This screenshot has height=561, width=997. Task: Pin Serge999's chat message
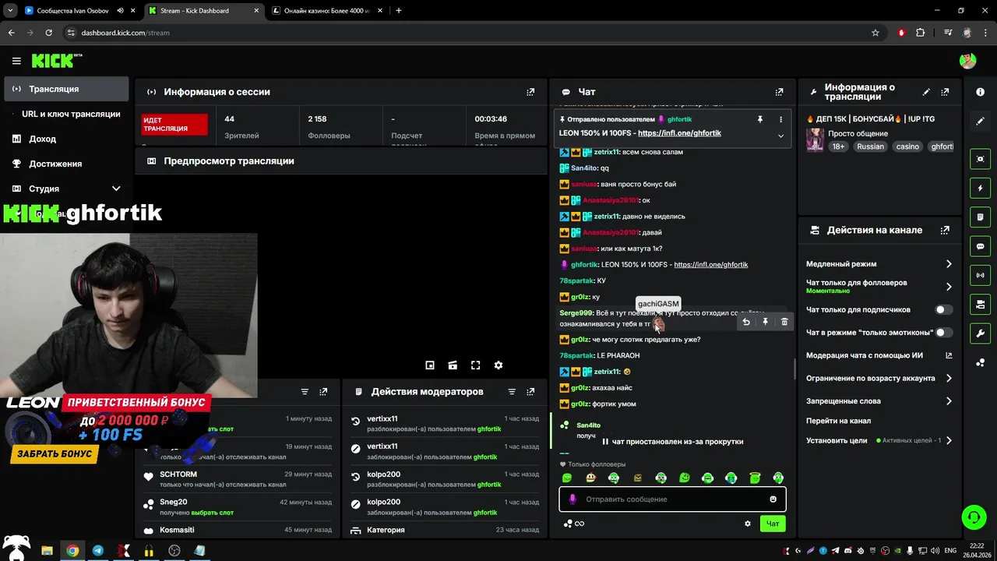pyautogui.click(x=765, y=322)
